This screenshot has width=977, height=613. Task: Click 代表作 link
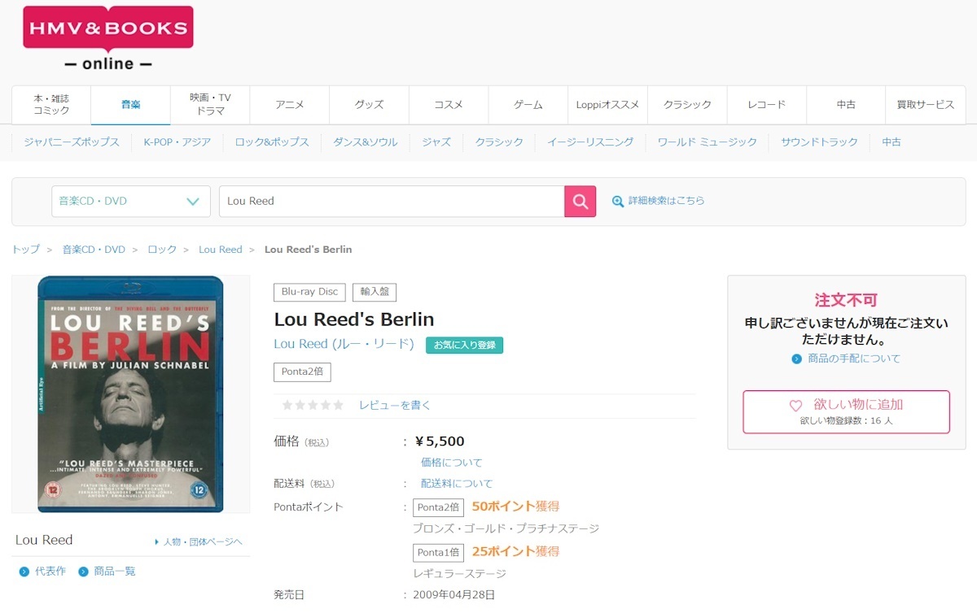tap(50, 572)
